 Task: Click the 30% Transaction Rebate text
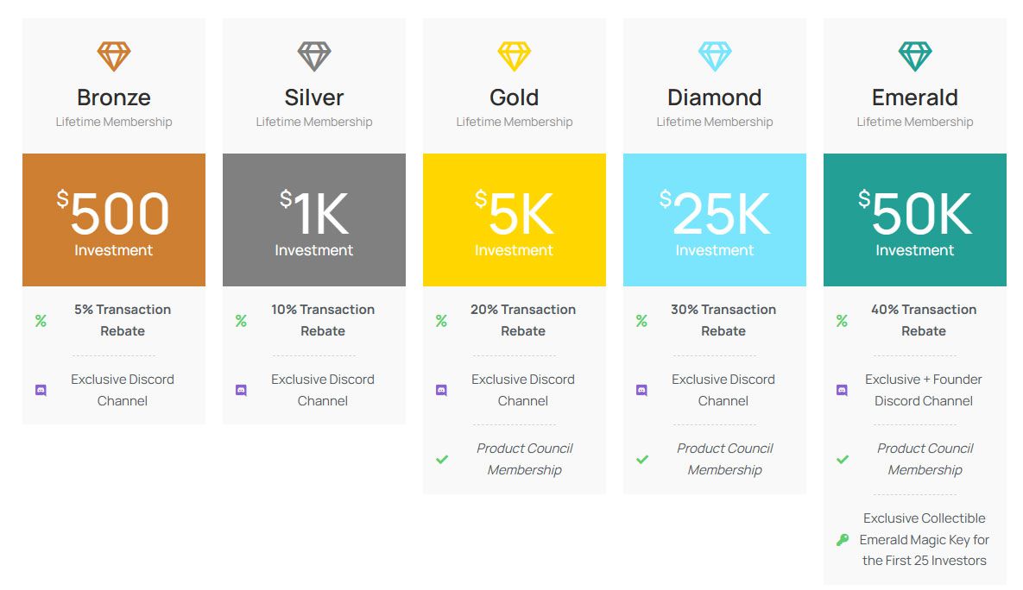click(x=723, y=320)
